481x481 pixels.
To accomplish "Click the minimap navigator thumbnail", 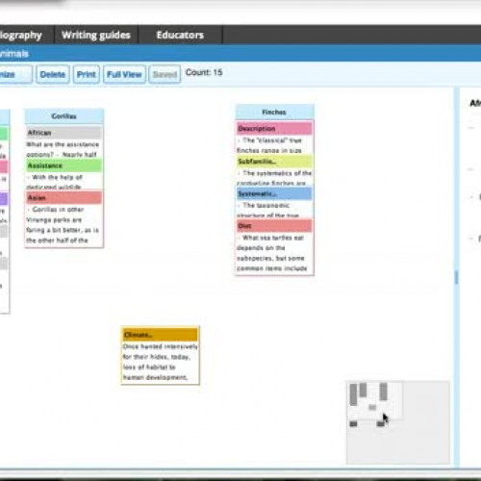I will point(398,422).
